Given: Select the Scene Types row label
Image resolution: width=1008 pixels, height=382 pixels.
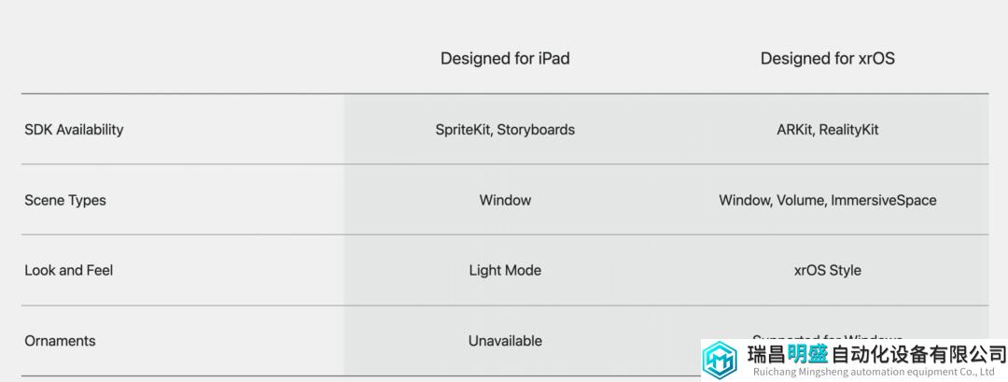Looking at the screenshot, I should pos(65,200).
